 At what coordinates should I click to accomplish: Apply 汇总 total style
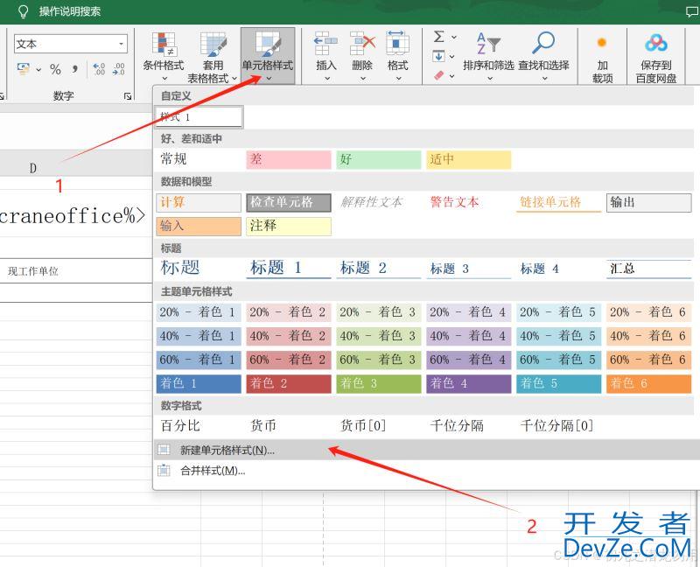648,269
